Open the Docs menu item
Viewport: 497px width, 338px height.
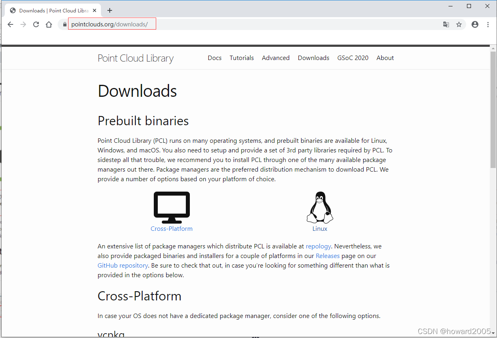[x=215, y=58]
